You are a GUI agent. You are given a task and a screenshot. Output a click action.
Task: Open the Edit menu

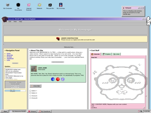coord(10,21)
